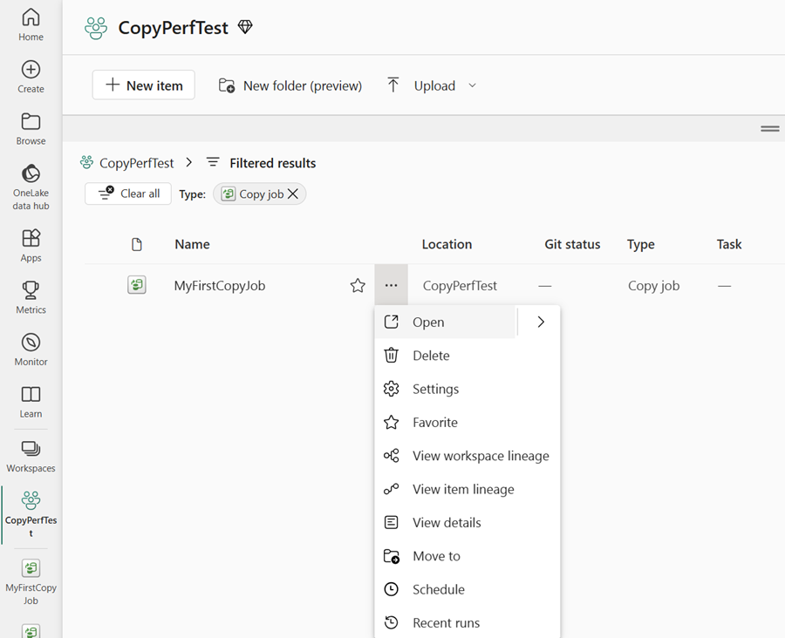
Task: Sort by the Git status column
Action: pos(572,244)
